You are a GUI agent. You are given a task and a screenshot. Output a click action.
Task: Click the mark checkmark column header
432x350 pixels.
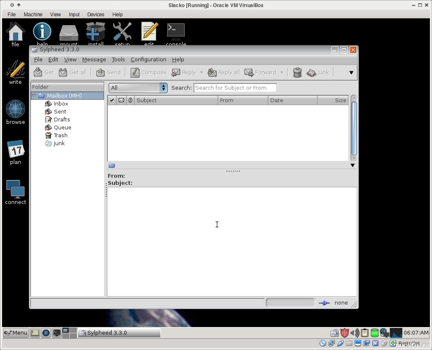click(112, 100)
